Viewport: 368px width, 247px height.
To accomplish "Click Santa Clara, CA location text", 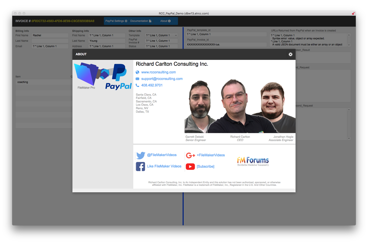I will 146,95.
